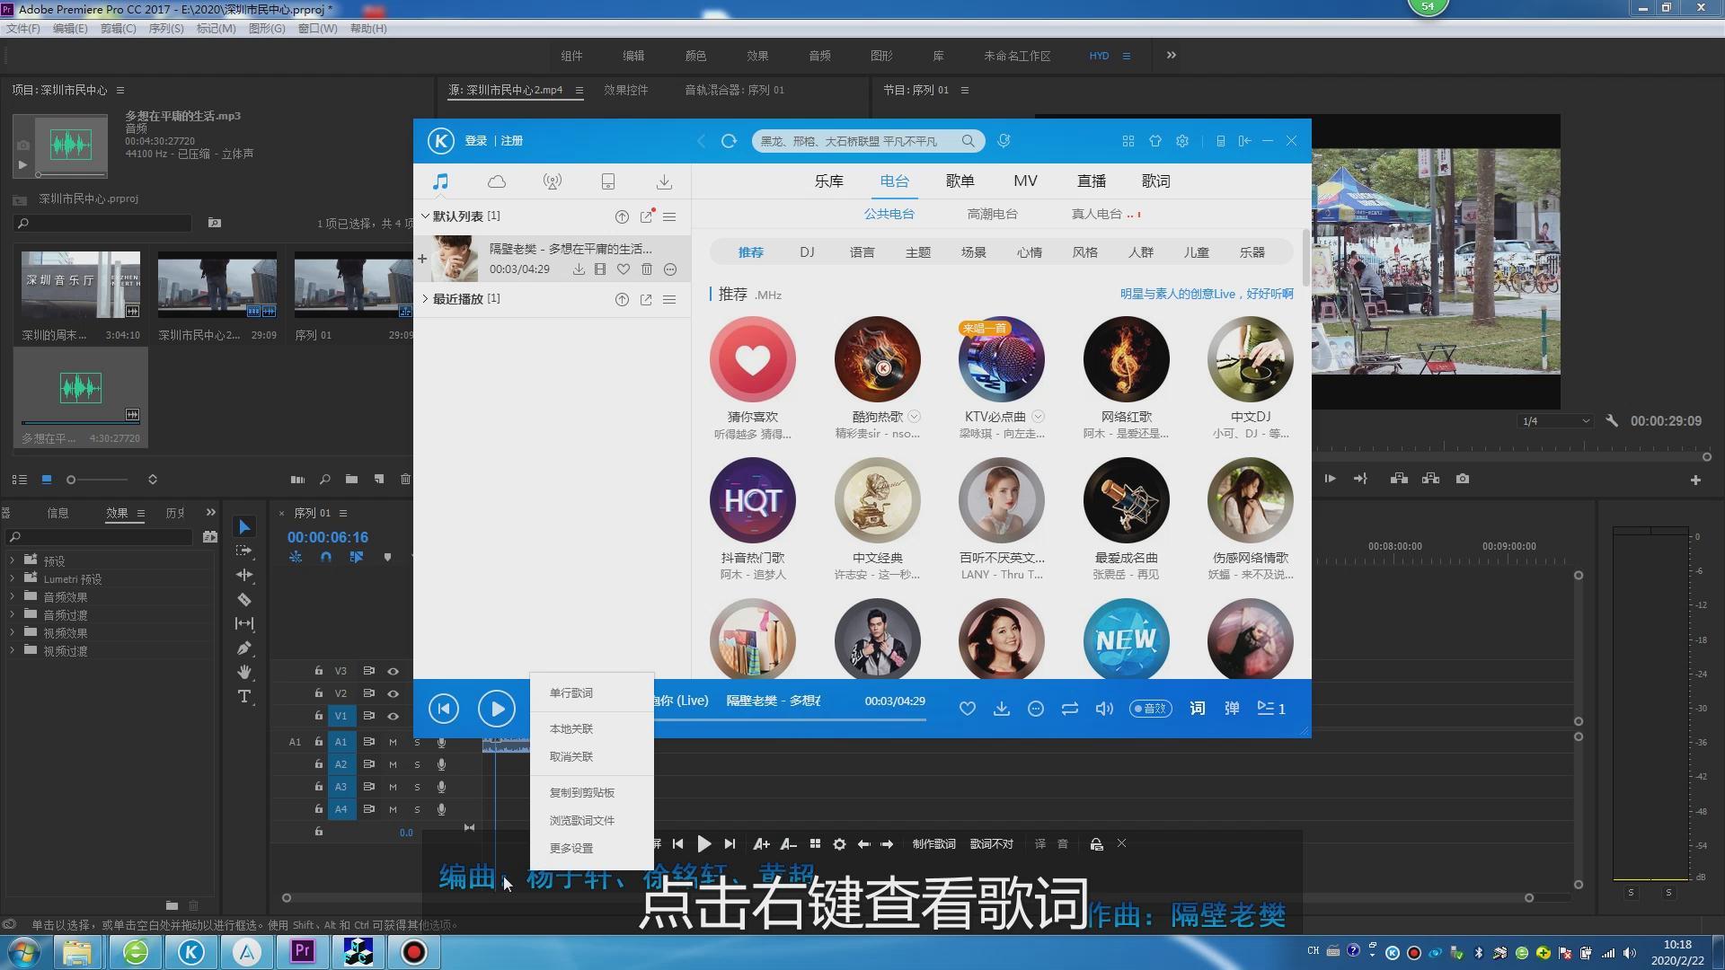
Task: Click the 登录 login link
Action: 475,141
